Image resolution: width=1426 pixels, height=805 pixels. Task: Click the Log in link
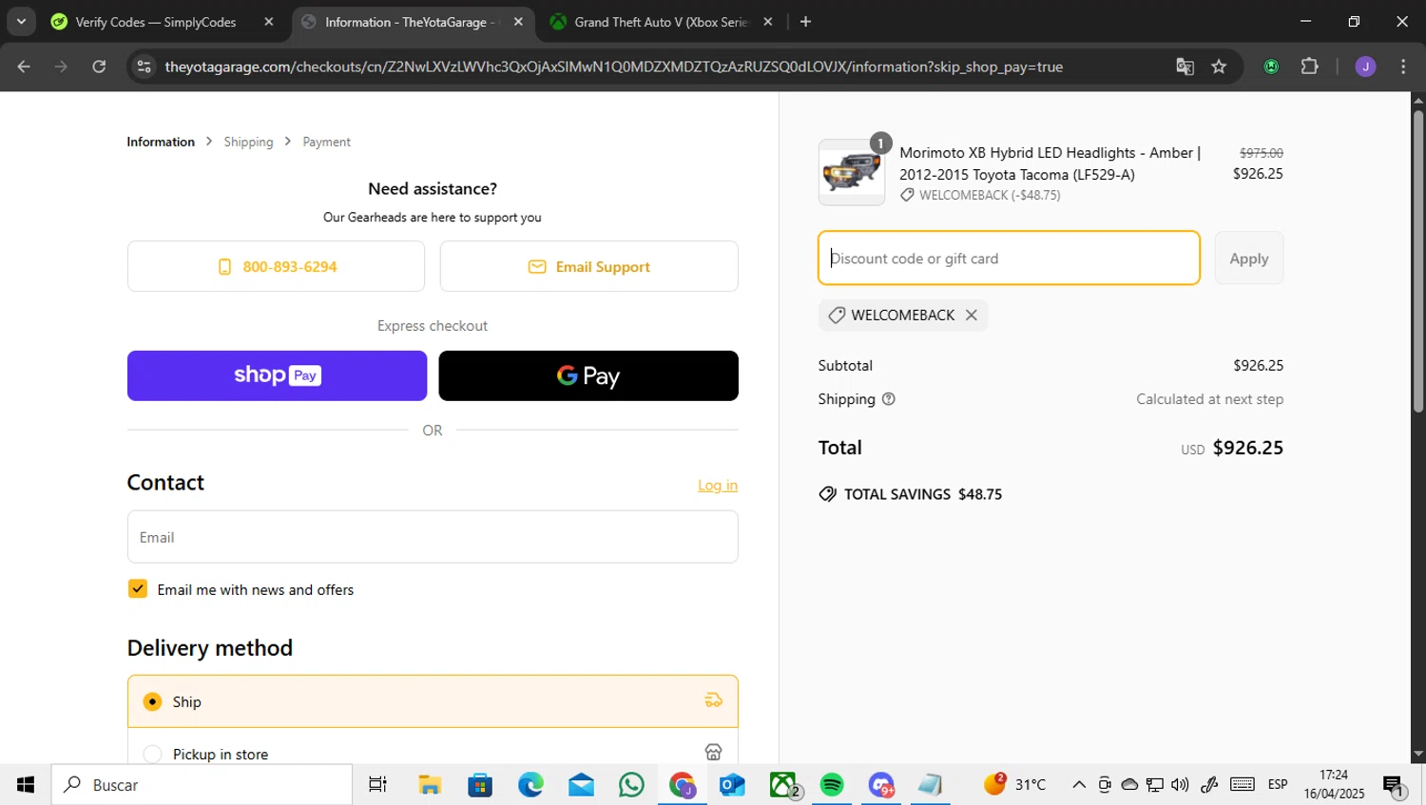click(717, 485)
